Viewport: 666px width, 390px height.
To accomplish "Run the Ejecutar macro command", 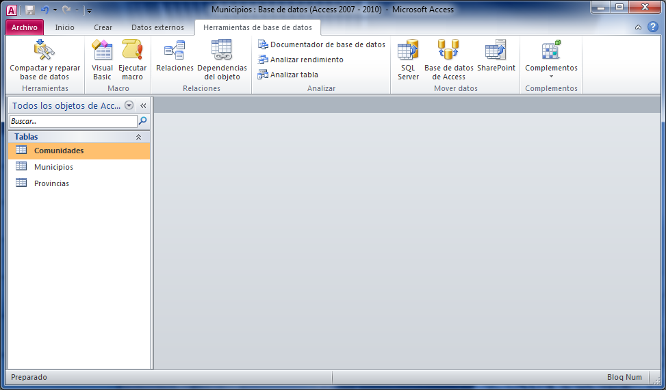I will coord(132,60).
